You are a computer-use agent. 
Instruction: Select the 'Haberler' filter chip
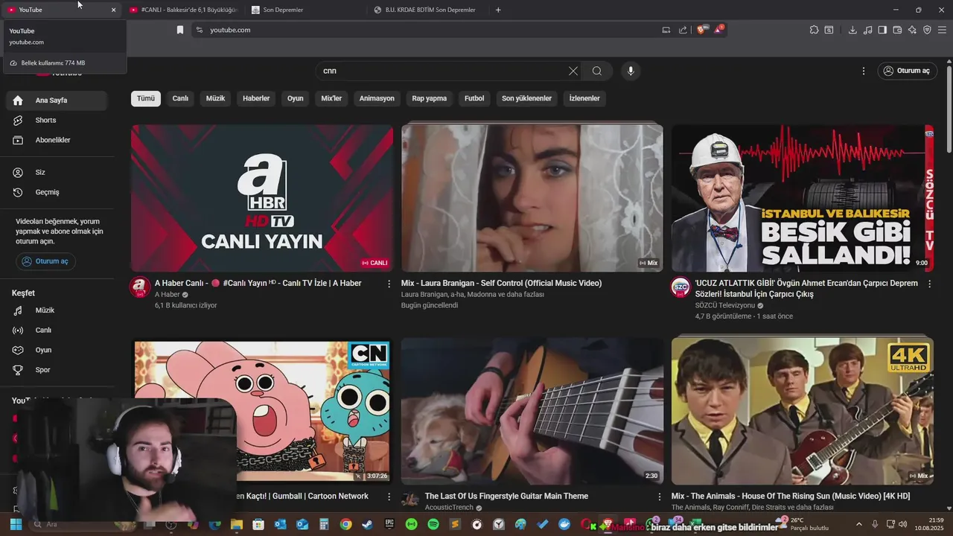[256, 98]
